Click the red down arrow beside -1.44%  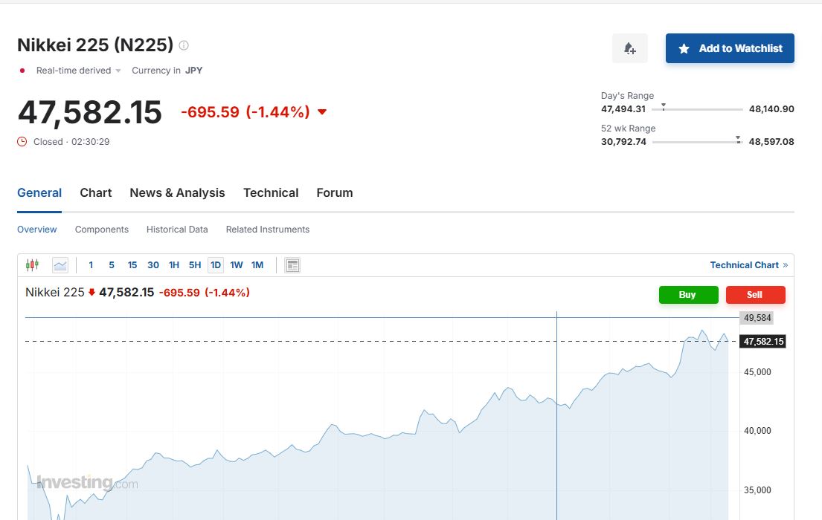click(322, 112)
